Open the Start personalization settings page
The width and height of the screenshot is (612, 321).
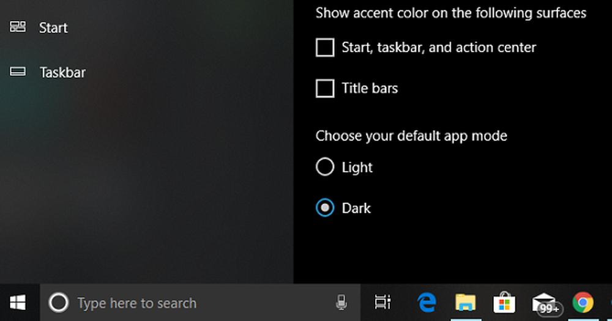click(x=53, y=28)
